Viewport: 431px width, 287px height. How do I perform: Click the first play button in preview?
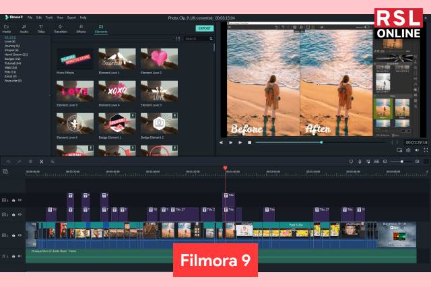pos(230,143)
